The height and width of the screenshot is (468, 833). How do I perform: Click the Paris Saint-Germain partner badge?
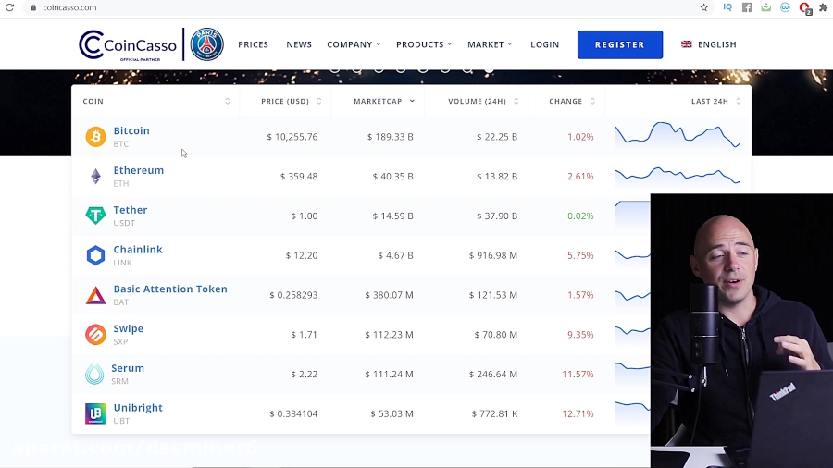click(206, 44)
